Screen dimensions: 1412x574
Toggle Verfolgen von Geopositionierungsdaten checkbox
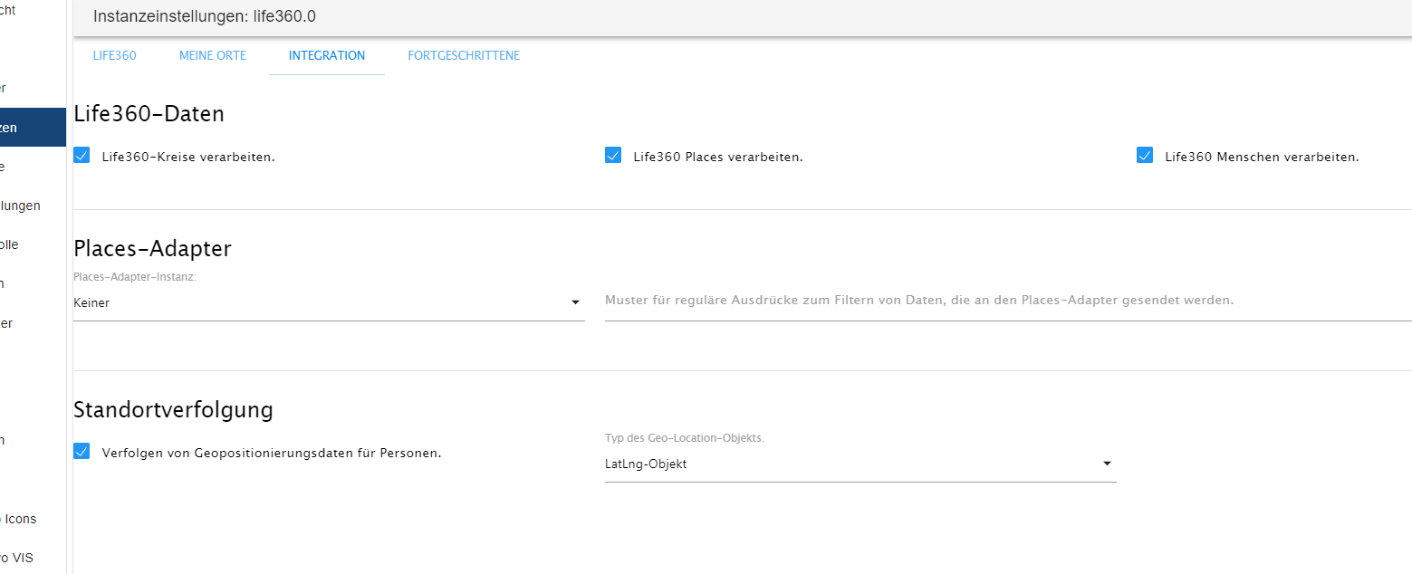82,452
